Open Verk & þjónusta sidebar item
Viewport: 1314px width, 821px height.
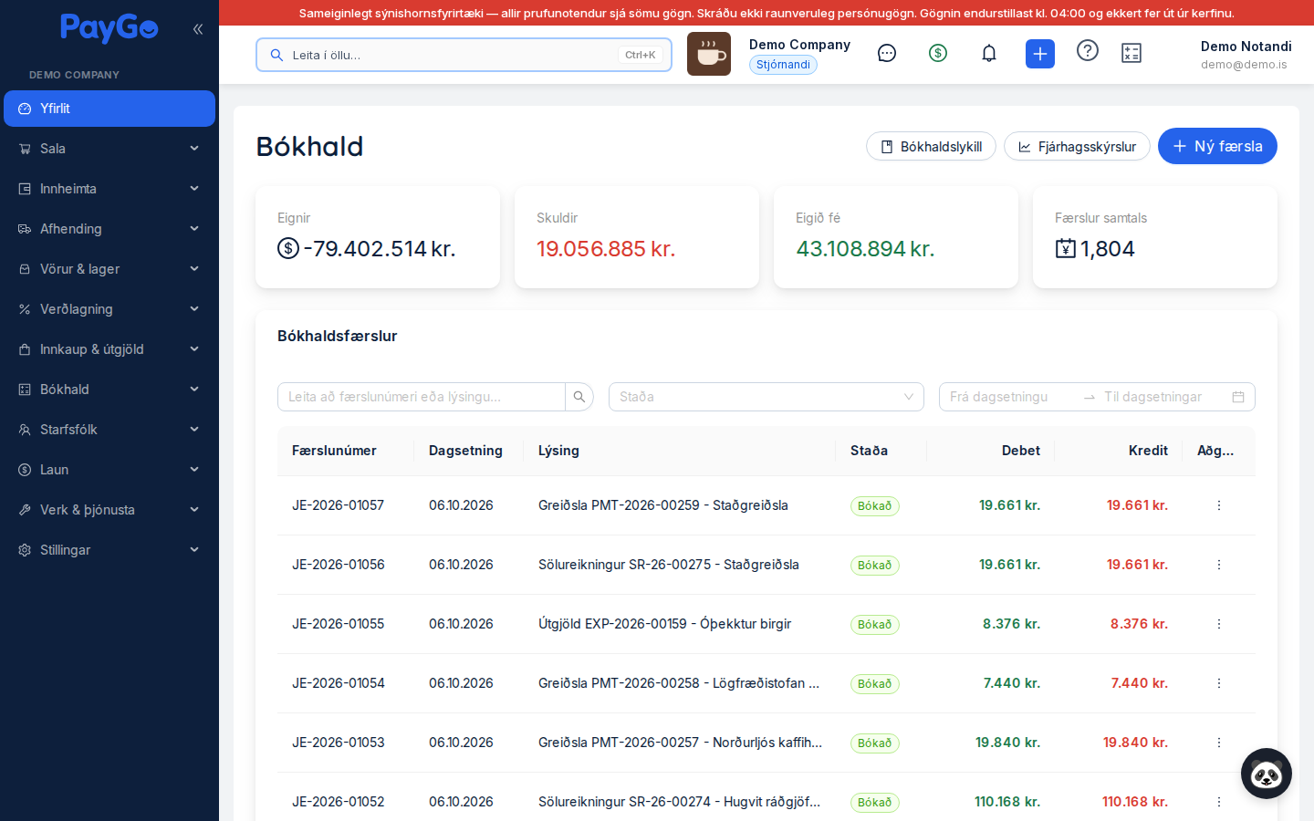(x=109, y=510)
